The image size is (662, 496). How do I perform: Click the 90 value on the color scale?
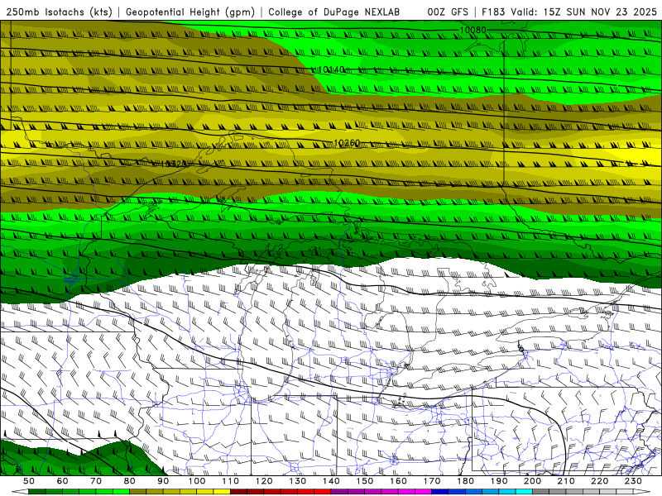pos(163,481)
